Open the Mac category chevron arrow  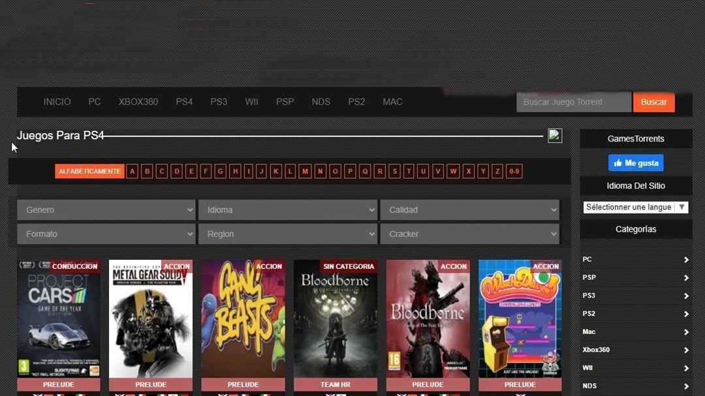[686, 332]
